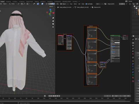Screen dimensions: 139x104
Task: Click black emission swatch in Principled BSDF
Action: pyautogui.click(x=117, y=57)
